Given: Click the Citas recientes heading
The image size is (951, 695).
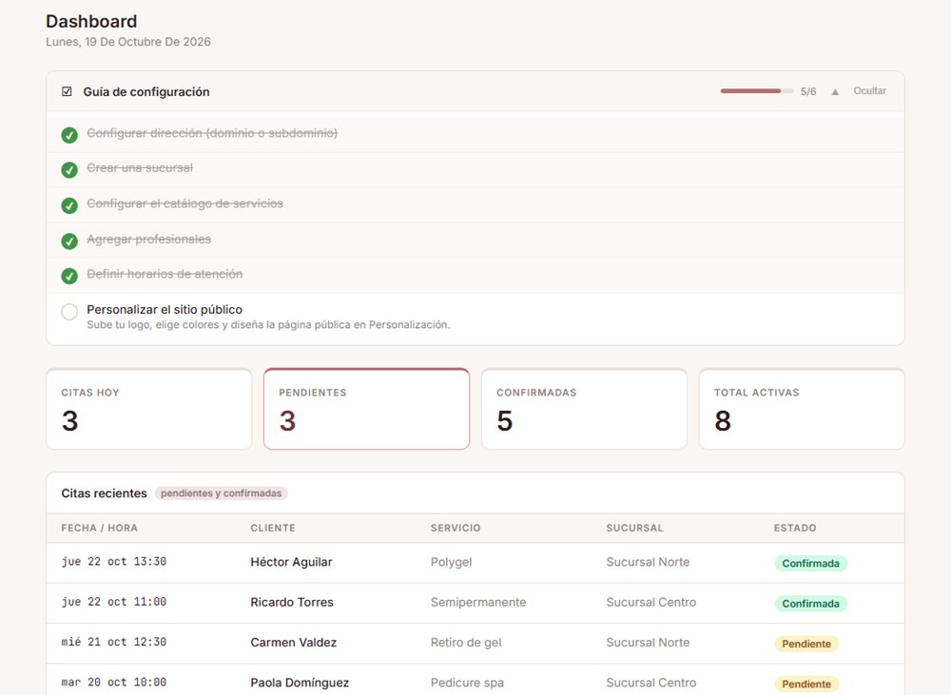Looking at the screenshot, I should (x=104, y=493).
